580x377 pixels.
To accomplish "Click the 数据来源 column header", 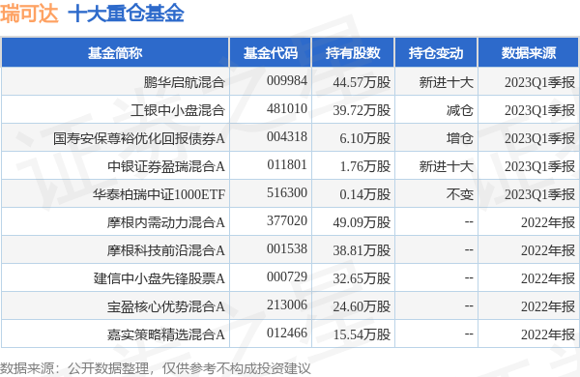I will (x=528, y=53).
